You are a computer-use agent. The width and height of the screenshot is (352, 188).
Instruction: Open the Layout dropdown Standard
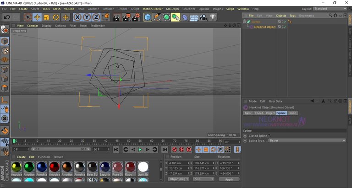point(330,9)
